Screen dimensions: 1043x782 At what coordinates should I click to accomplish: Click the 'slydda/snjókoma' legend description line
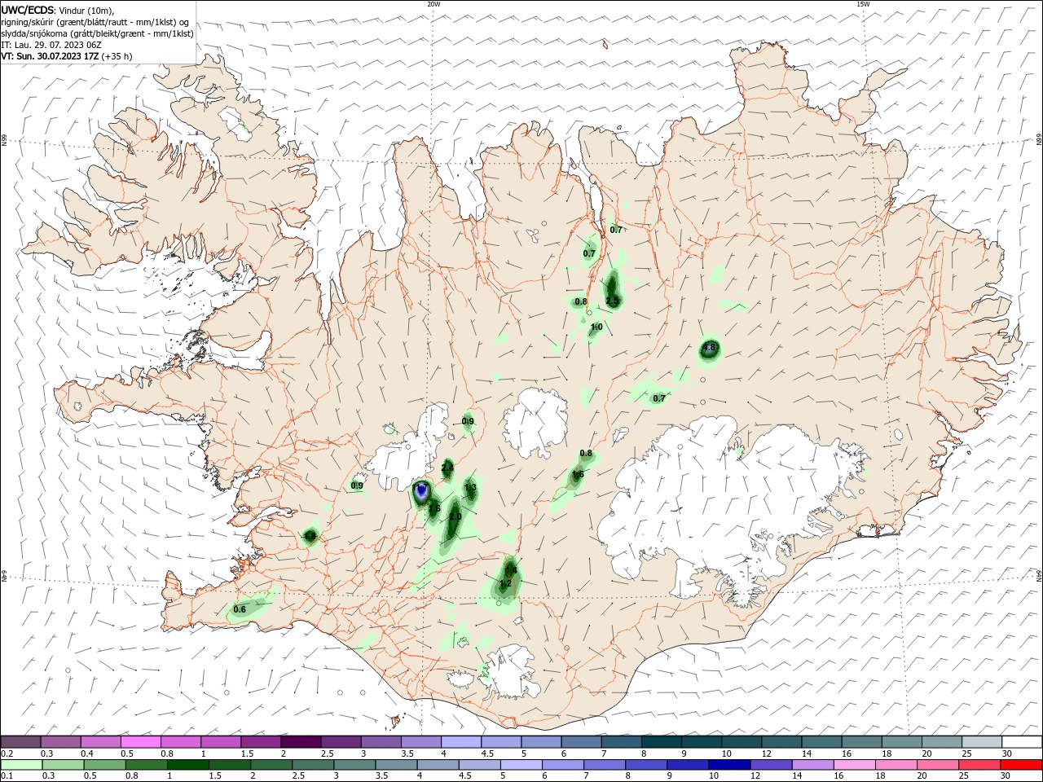click(x=98, y=33)
